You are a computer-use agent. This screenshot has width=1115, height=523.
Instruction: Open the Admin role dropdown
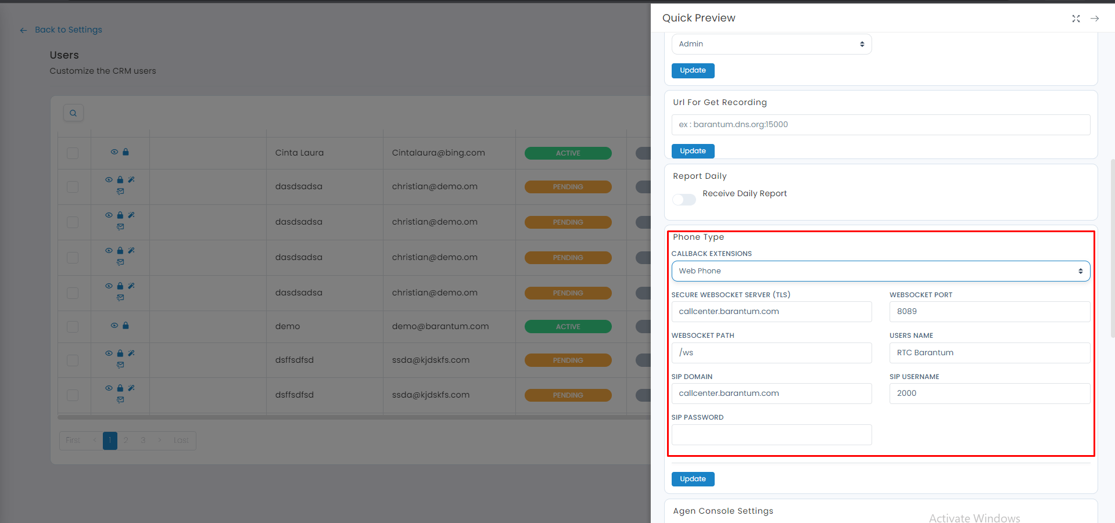[772, 44]
